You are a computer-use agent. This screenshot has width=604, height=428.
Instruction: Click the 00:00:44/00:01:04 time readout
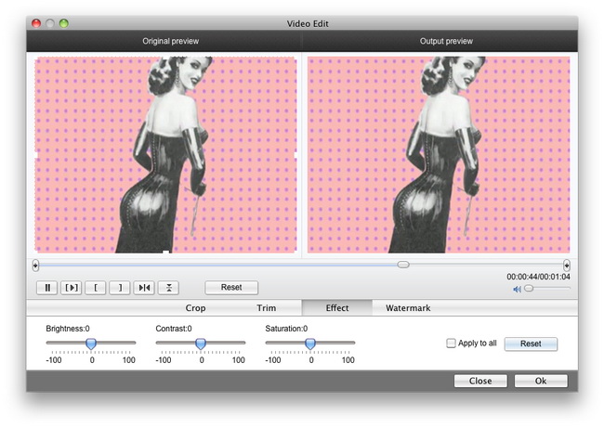(x=538, y=277)
